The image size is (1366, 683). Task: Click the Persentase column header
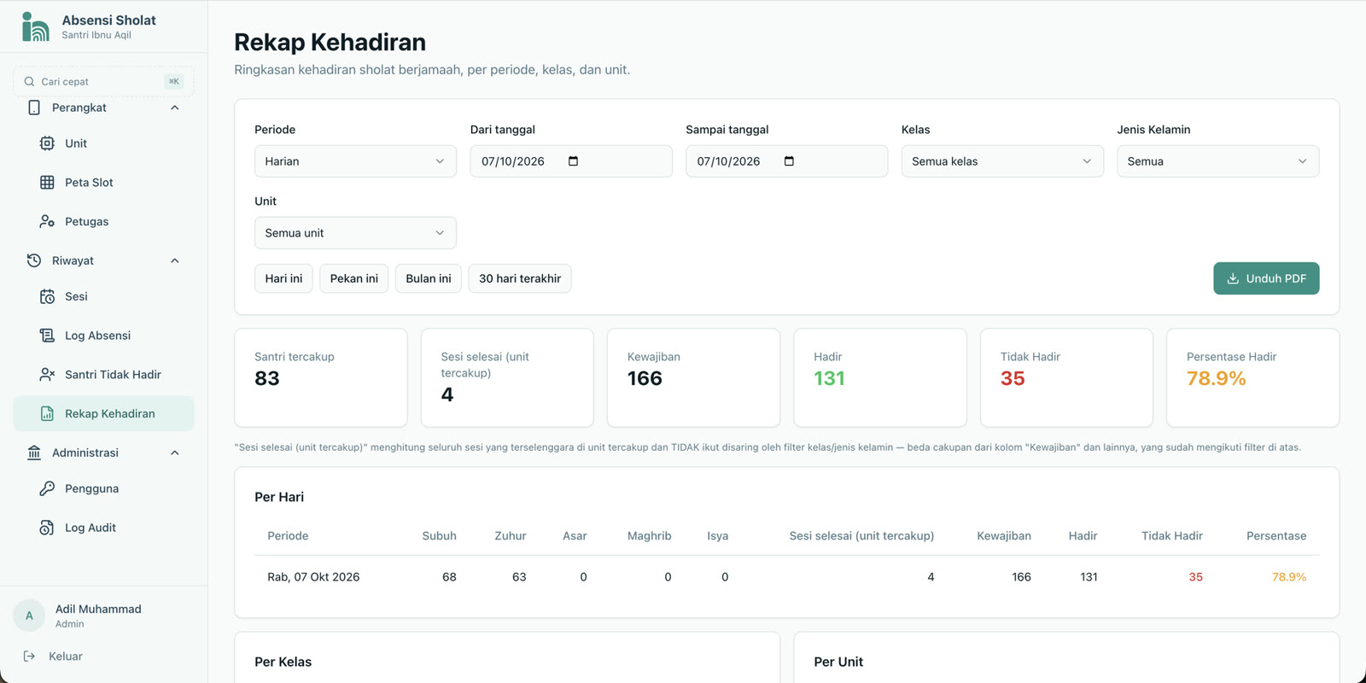1276,536
